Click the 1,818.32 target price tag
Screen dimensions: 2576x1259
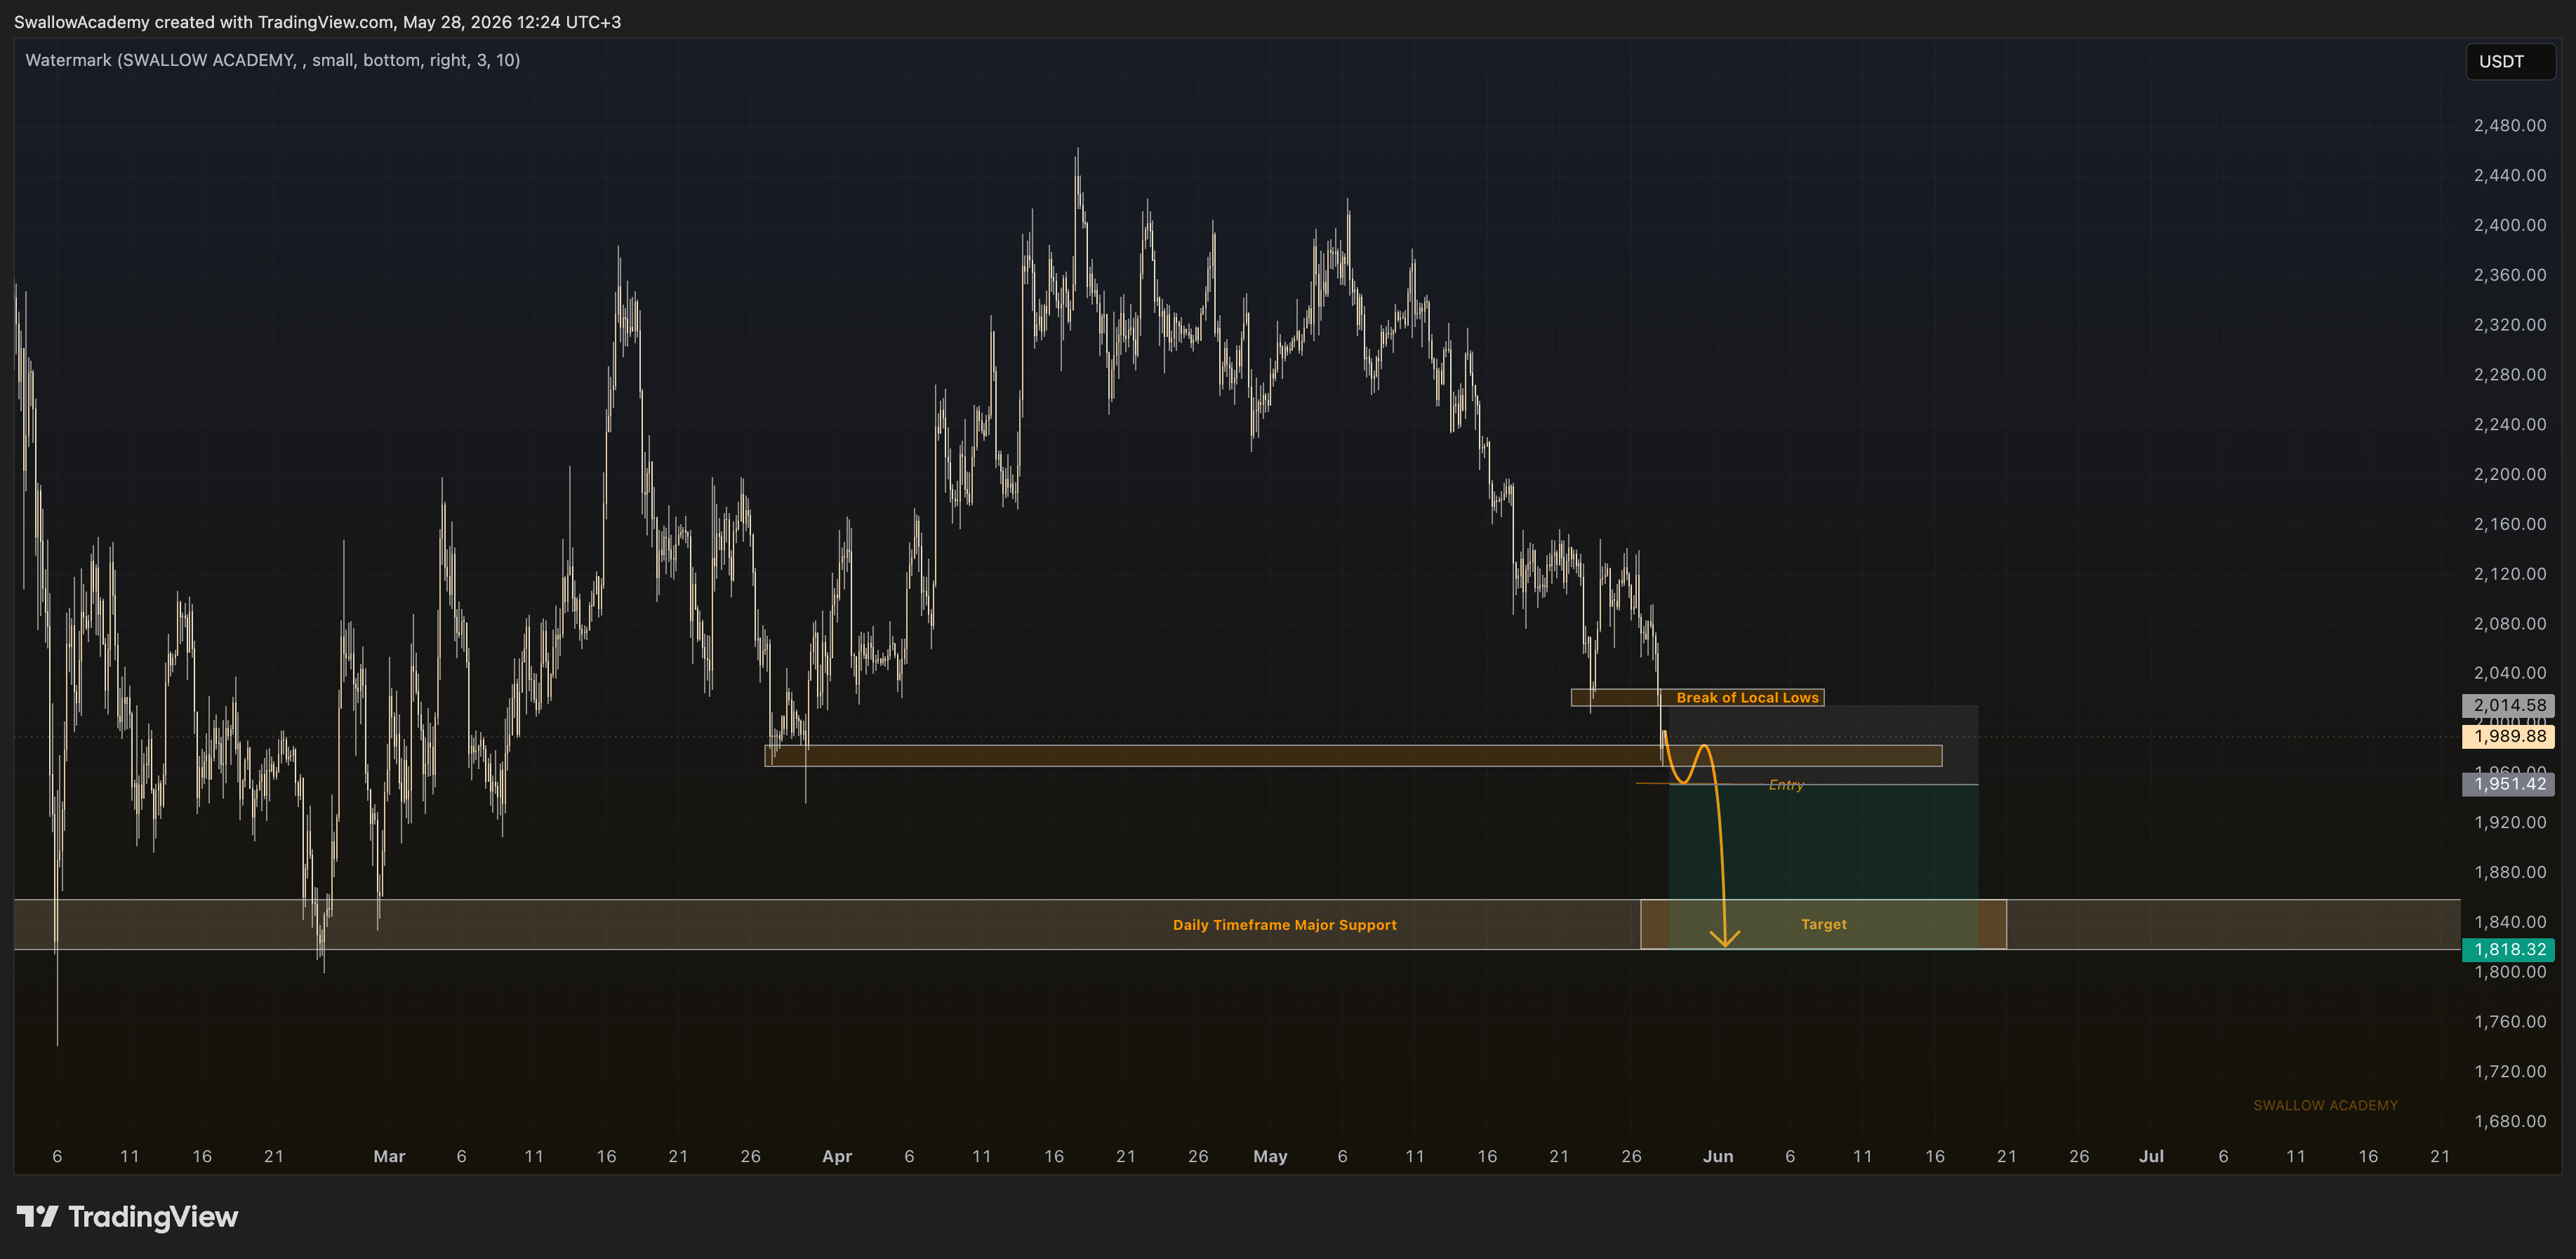pos(2508,949)
